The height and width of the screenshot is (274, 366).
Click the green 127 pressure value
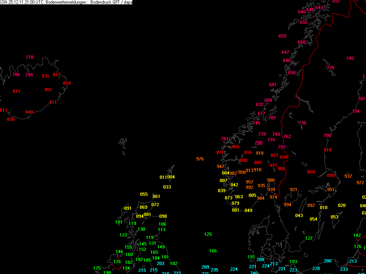coord(308,238)
